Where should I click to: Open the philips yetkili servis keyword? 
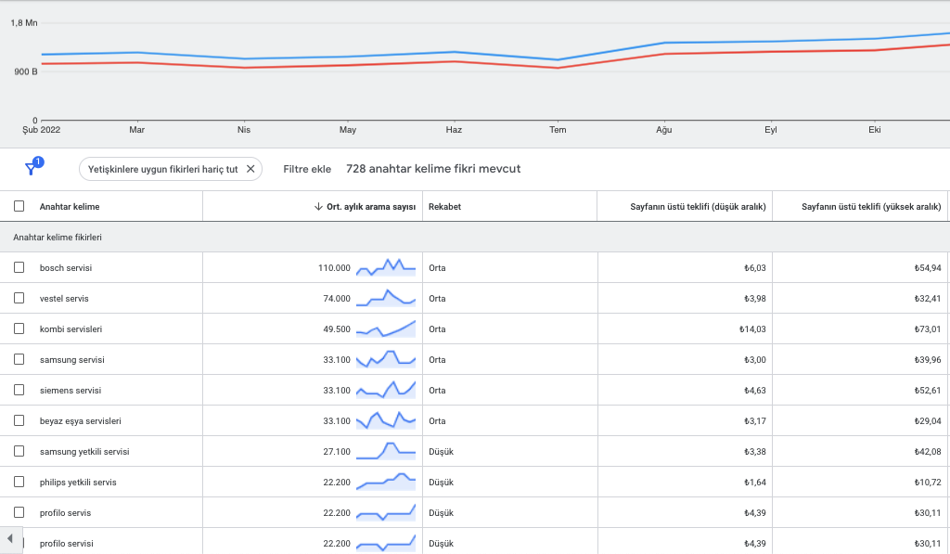pos(78,482)
